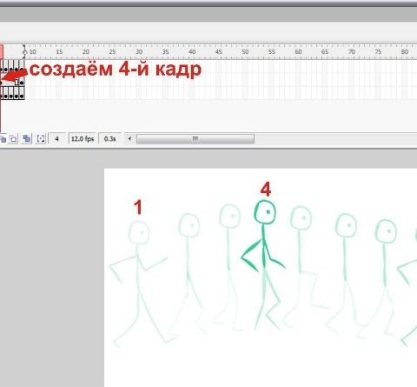Move playhead to frame 35 on ruler
Viewport: 417px width, 387px height.
click(165, 52)
